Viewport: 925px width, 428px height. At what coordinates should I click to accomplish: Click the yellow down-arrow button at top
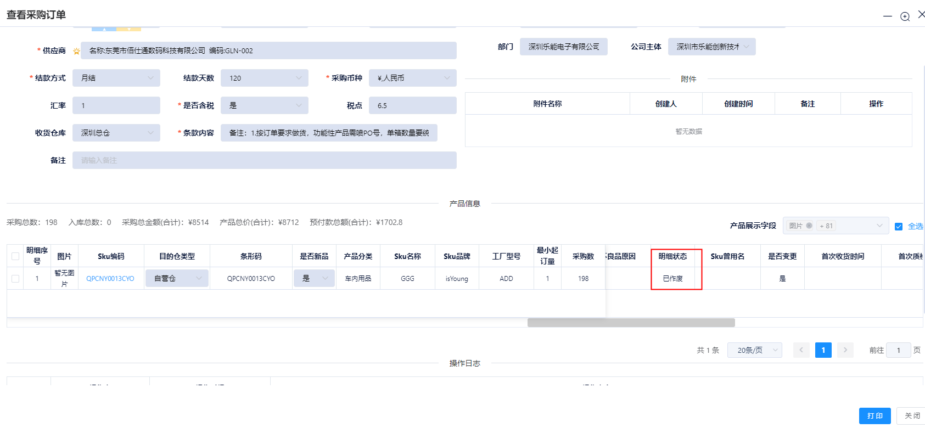(x=129, y=28)
